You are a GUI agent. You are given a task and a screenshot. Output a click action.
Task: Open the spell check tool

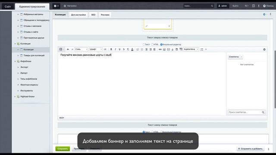[181, 49]
